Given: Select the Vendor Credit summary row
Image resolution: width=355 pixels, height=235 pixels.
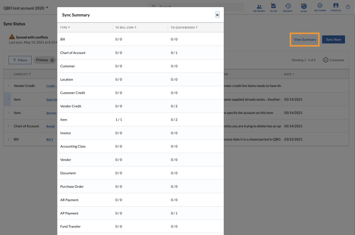Looking at the screenshot, I should tap(141, 106).
